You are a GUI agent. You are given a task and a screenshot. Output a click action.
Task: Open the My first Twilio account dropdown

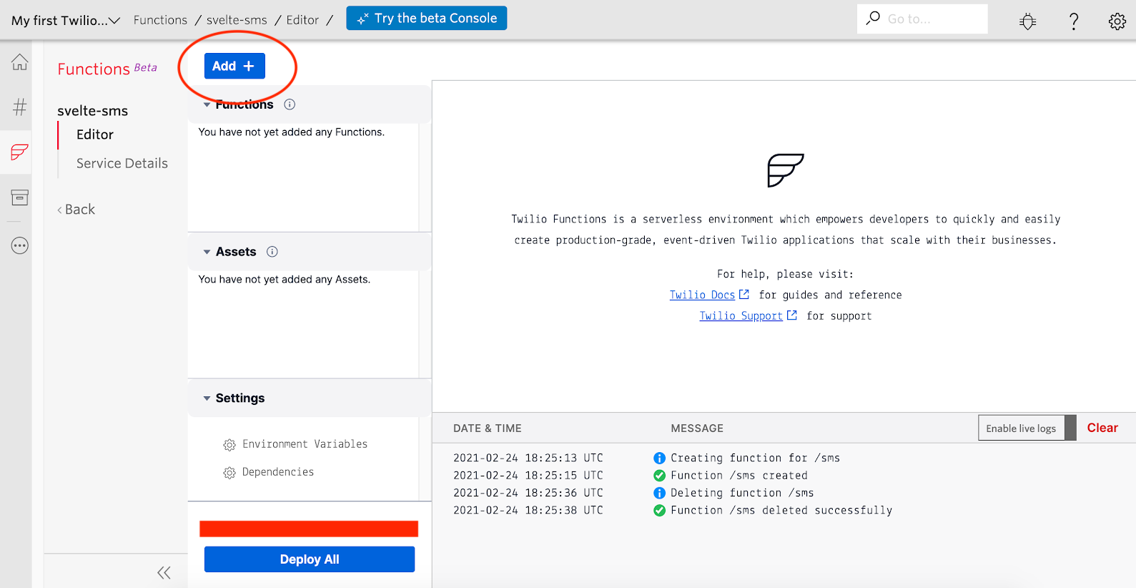point(65,20)
